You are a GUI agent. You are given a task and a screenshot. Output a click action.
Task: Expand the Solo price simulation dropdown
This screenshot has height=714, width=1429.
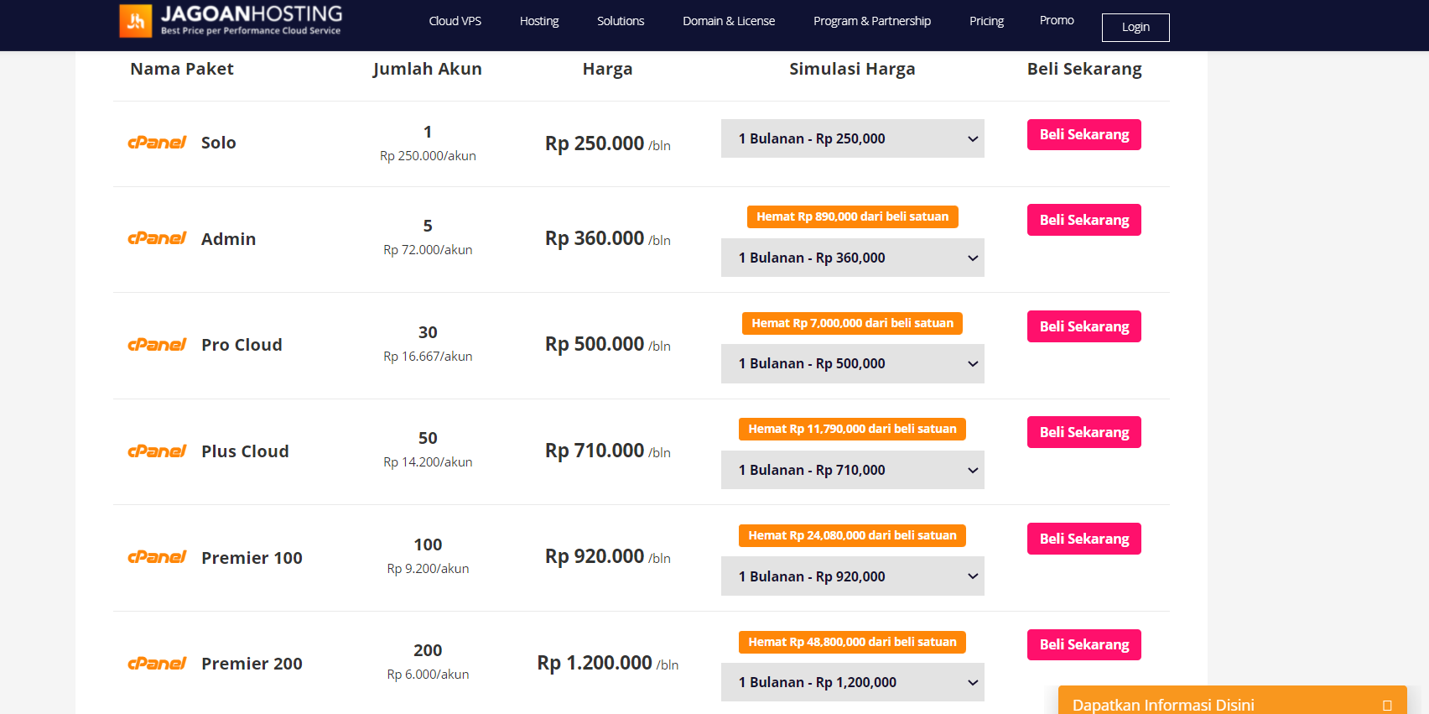click(853, 138)
